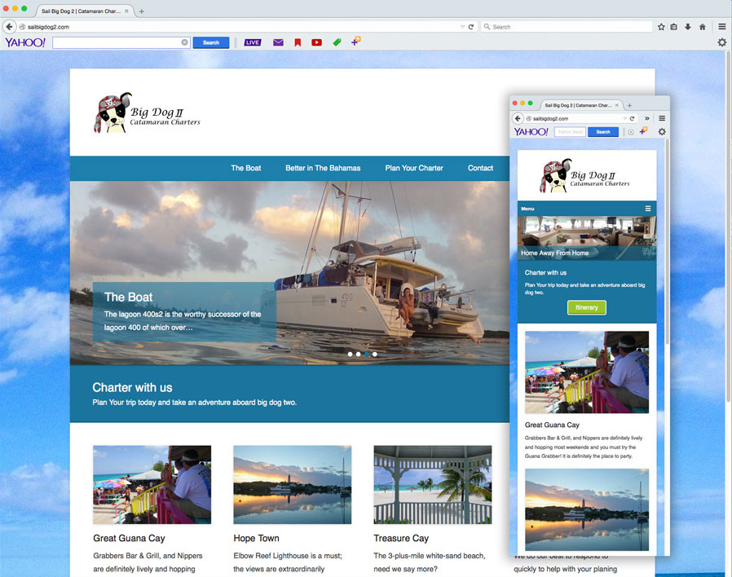The width and height of the screenshot is (732, 577).
Task: Open URL dropdown arrow in small window
Action: 624,118
